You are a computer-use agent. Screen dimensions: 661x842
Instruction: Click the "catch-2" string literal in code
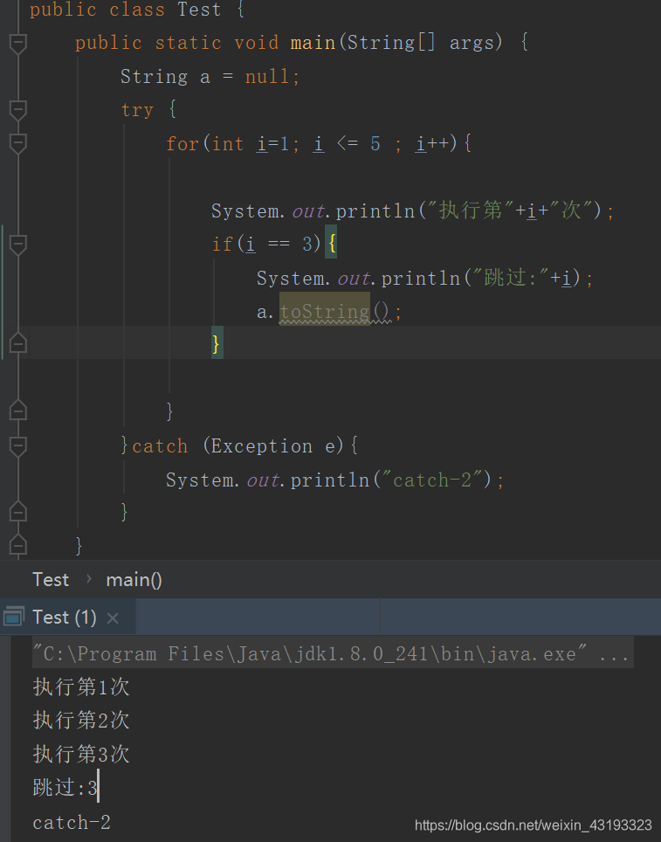point(432,480)
